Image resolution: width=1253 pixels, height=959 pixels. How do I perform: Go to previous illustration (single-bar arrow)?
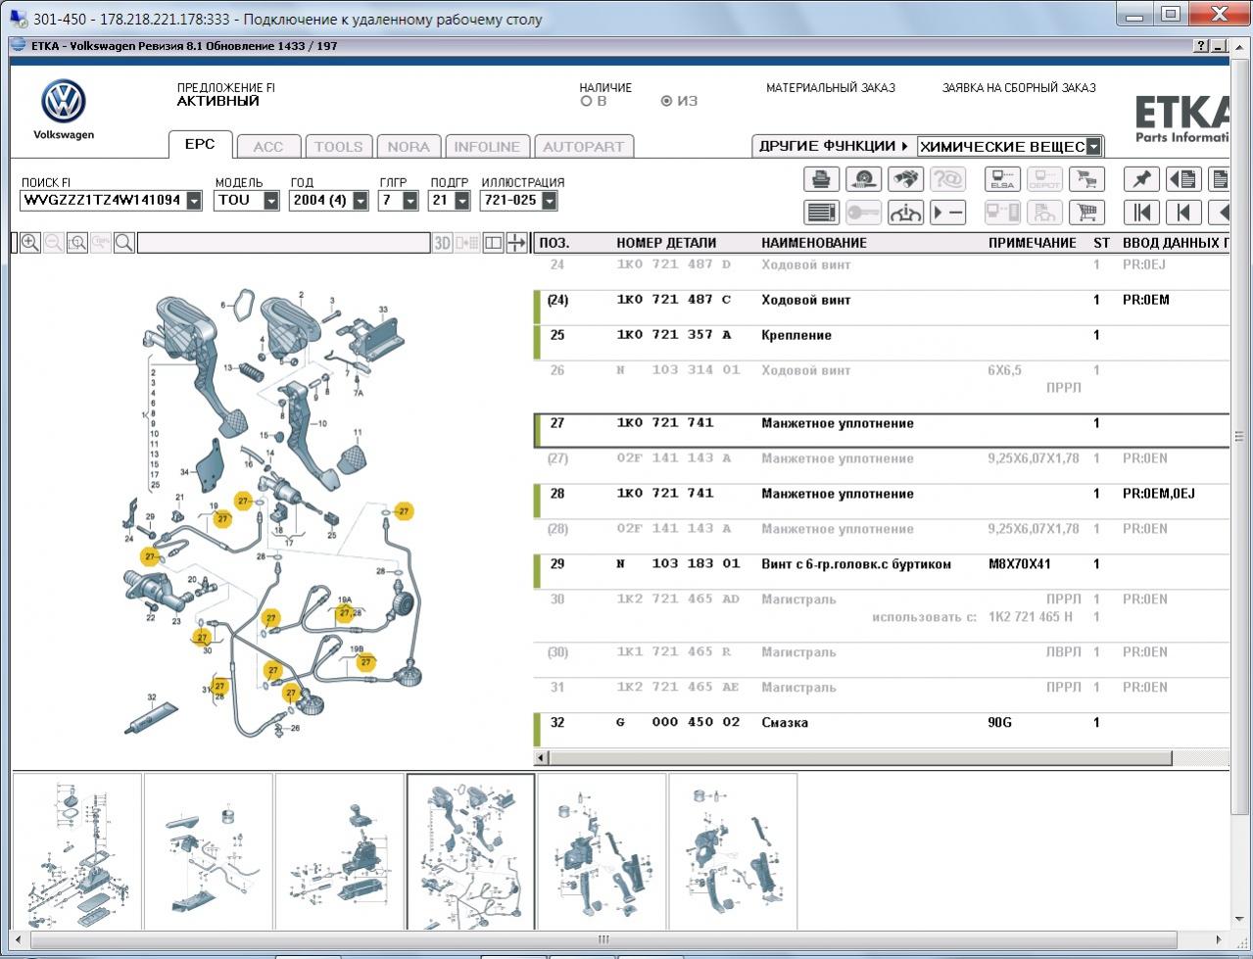[x=1183, y=212]
